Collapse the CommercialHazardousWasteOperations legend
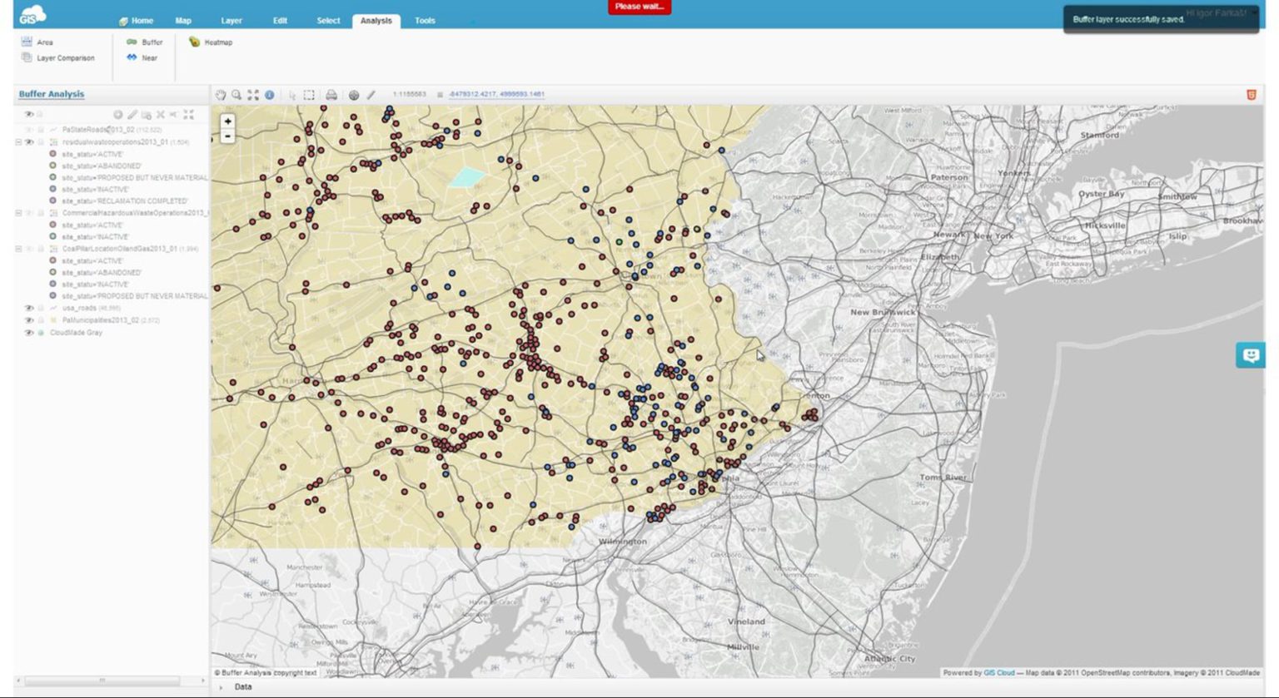Image resolution: width=1279 pixels, height=698 pixels. click(x=18, y=213)
